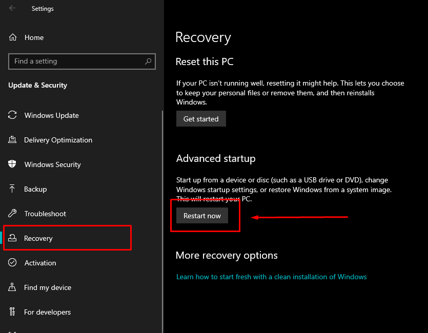Click the Reset this PC heading
Viewport: 428px width, 333px height.
(x=205, y=61)
